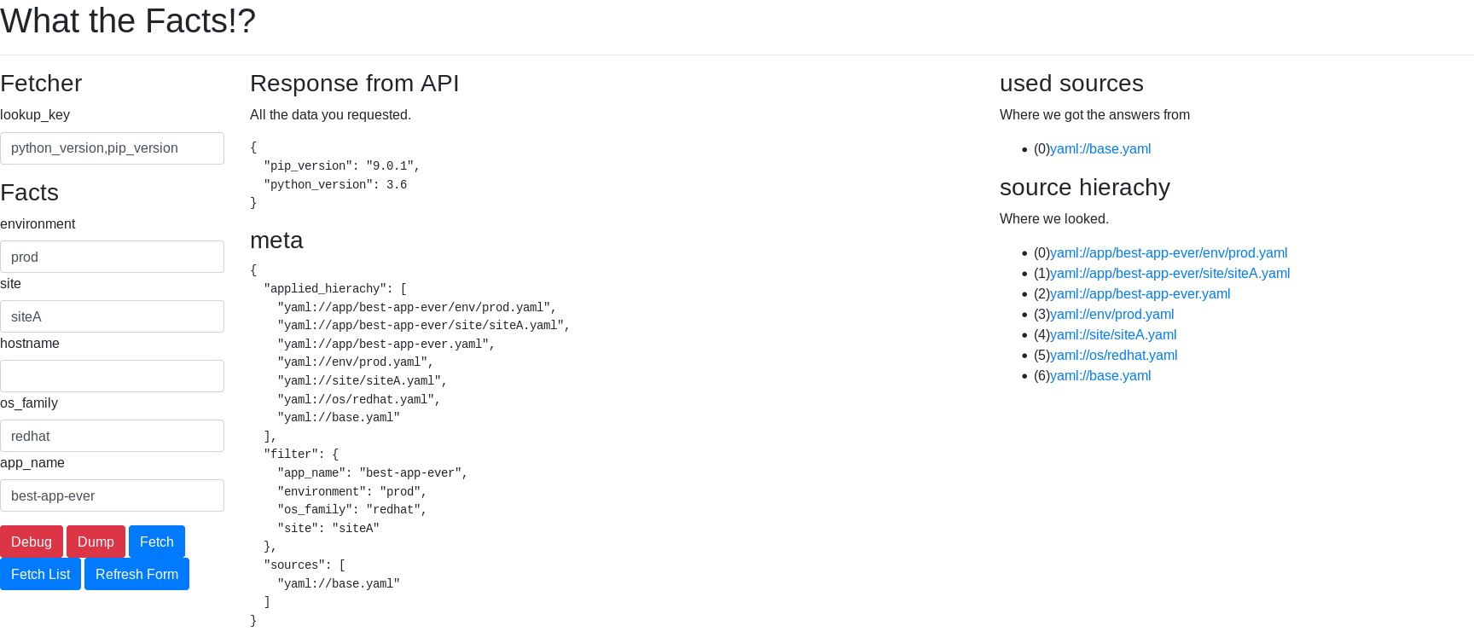Click the lookup_key input field

[x=112, y=148]
